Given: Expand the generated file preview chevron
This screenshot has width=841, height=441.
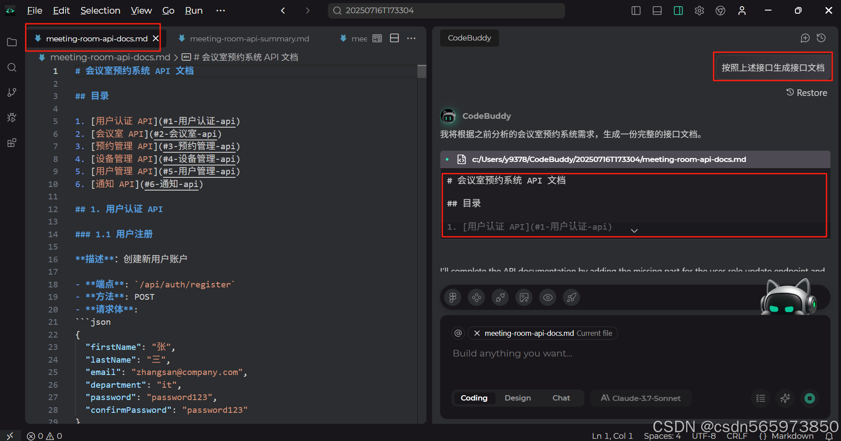Looking at the screenshot, I should click(x=634, y=231).
